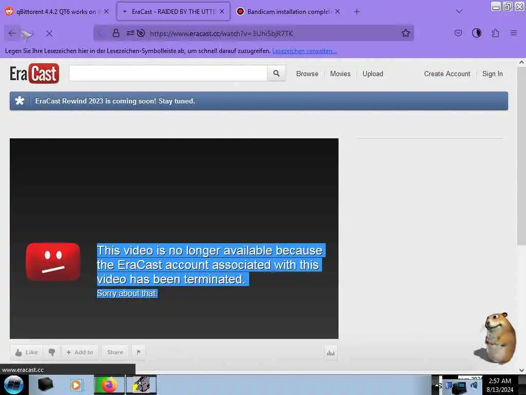526x395 pixels.
Task: Open the extensions puzzle icon
Action: tap(495, 33)
